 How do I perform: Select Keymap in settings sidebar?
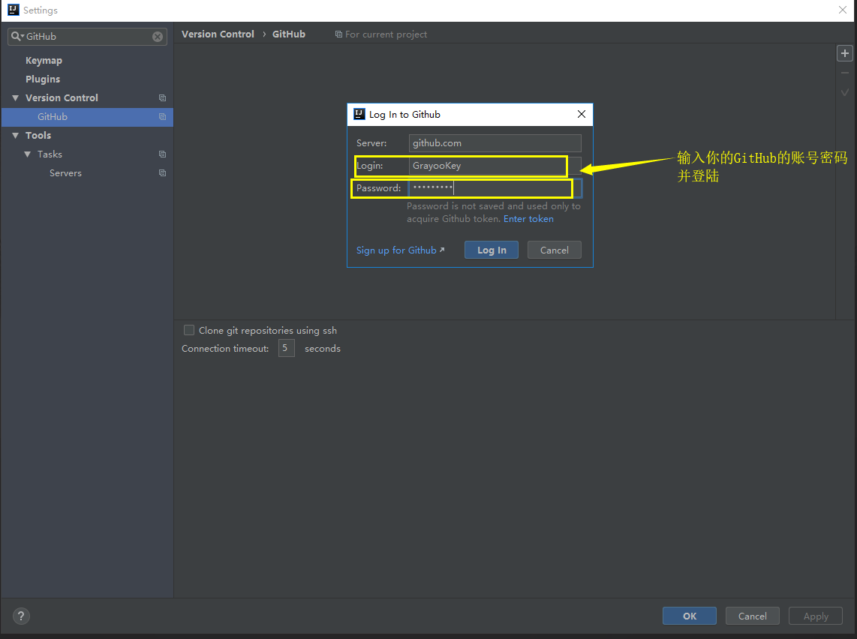pyautogui.click(x=44, y=61)
